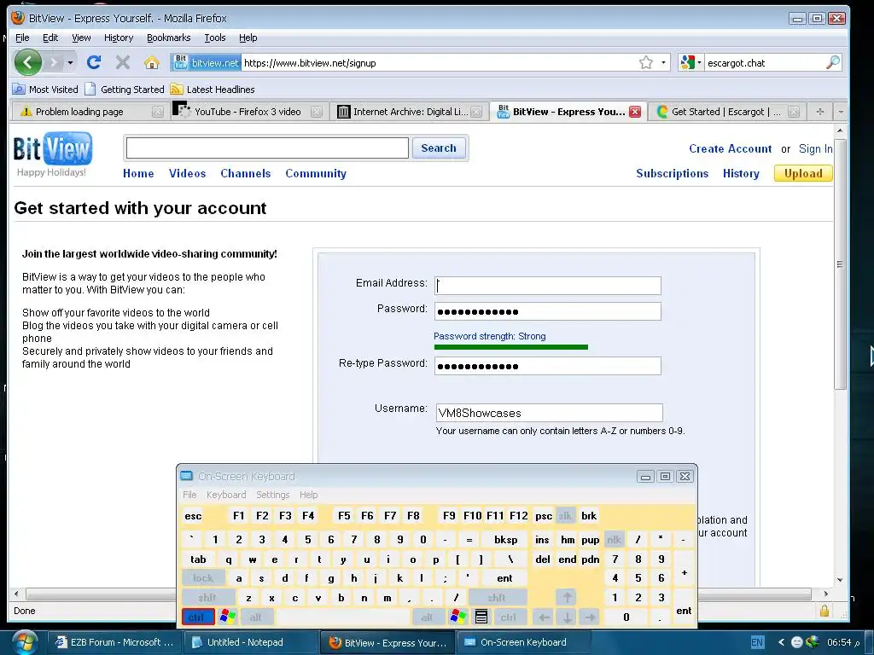Open EZB Forum window from taskbar
This screenshot has width=874, height=655.
(x=114, y=642)
